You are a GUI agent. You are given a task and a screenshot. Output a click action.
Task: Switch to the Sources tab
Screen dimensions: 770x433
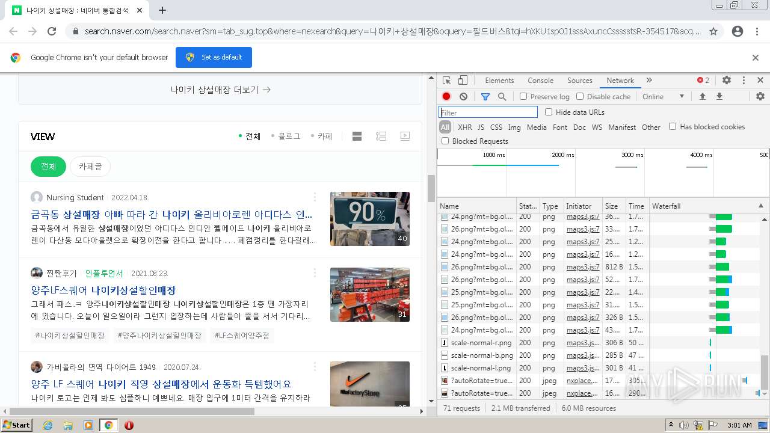[580, 81]
